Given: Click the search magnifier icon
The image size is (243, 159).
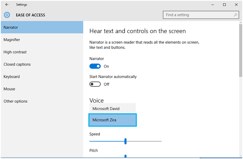Looking at the screenshot, I should click(235, 15).
